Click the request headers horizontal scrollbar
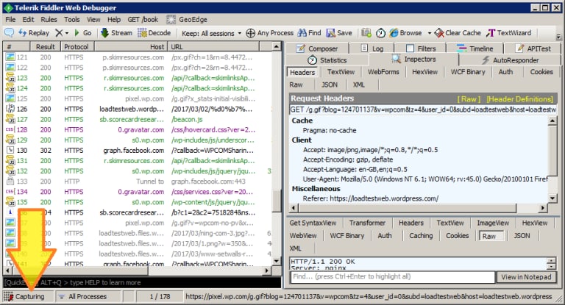 [418, 208]
